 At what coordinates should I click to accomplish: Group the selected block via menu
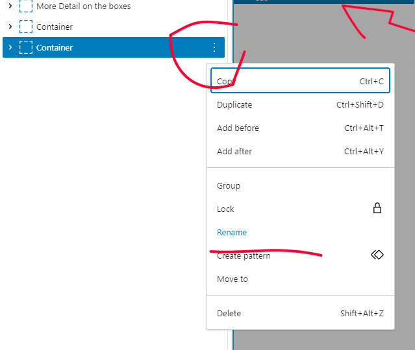pos(229,186)
